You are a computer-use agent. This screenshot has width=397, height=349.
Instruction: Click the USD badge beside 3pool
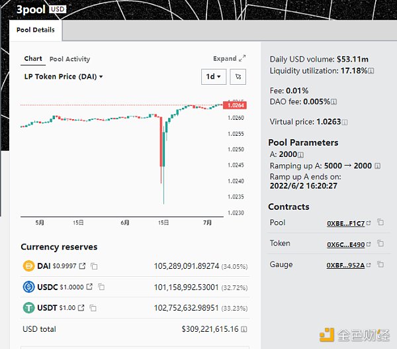[x=58, y=9]
